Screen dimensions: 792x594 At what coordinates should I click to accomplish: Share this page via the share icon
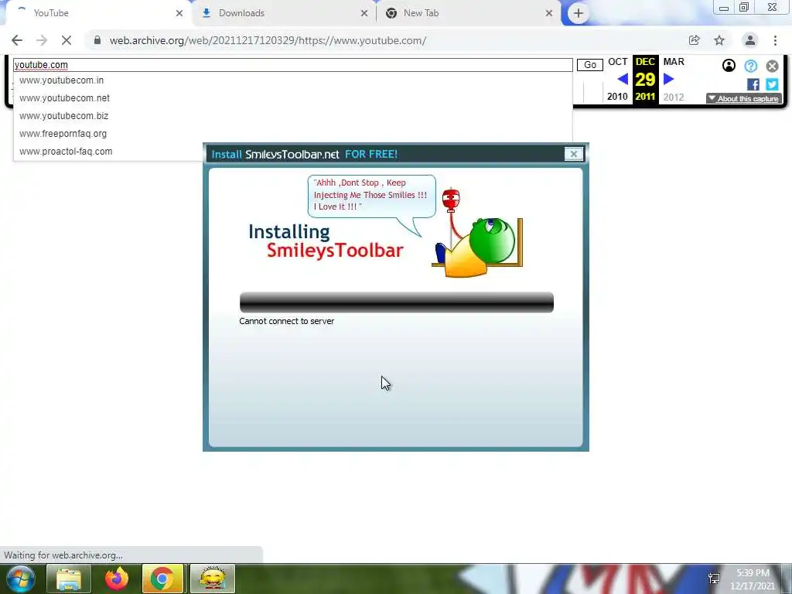694,40
